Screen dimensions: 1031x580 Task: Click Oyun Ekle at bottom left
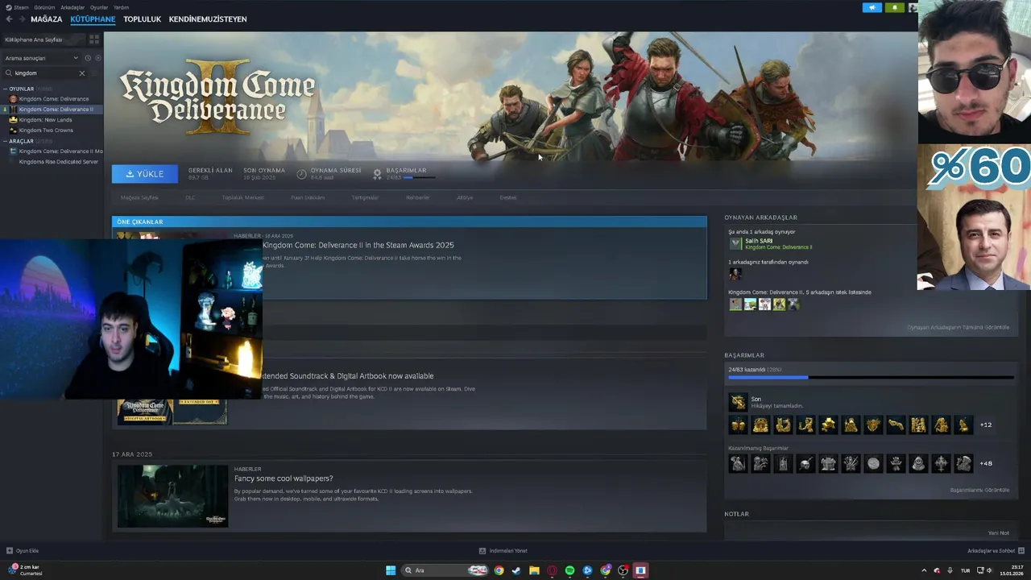tap(23, 551)
